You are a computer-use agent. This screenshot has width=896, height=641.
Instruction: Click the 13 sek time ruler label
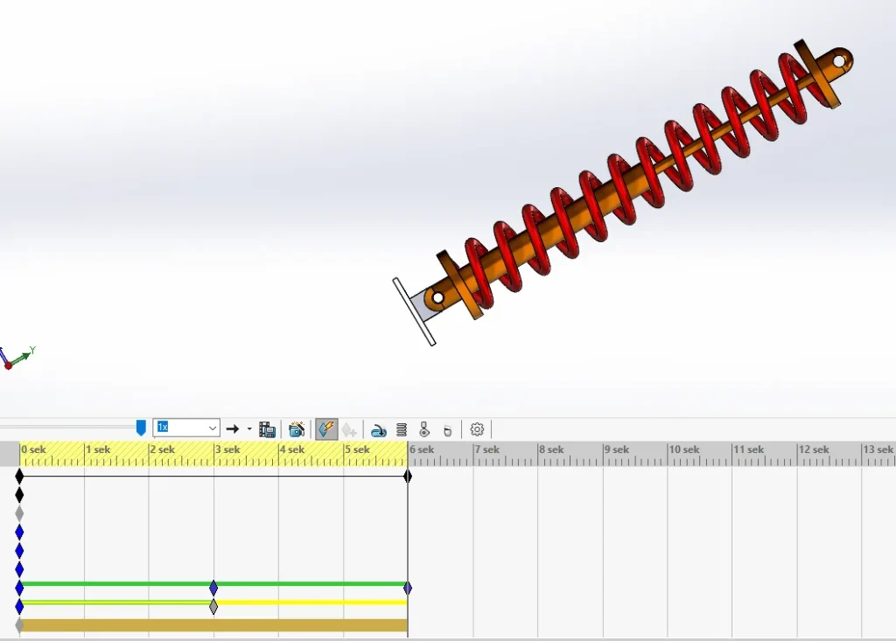click(x=878, y=449)
